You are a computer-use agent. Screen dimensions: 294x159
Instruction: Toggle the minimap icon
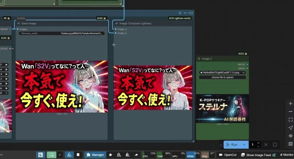(x=291, y=144)
